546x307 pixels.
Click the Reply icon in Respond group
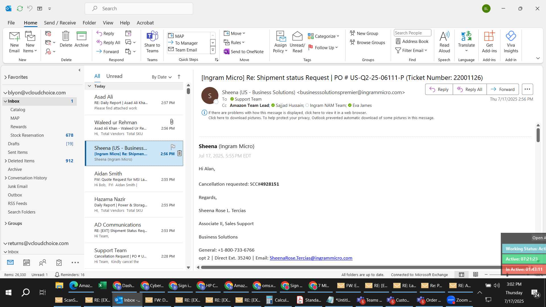tap(99, 33)
